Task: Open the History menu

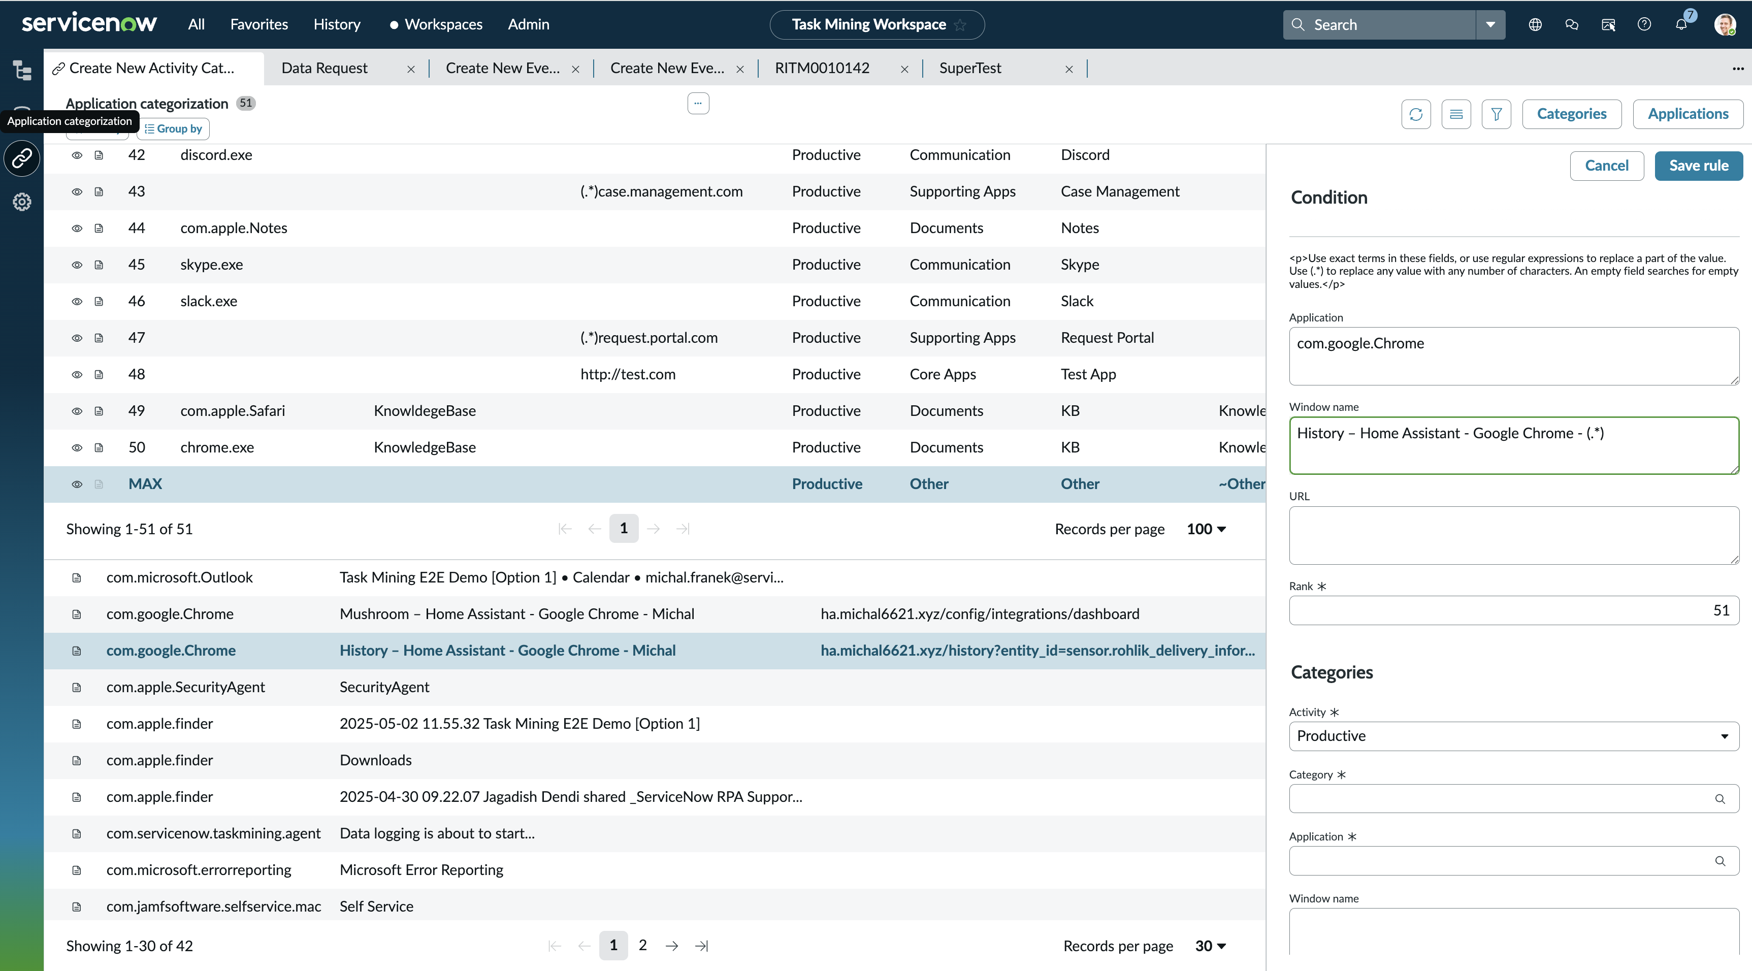Action: click(337, 24)
